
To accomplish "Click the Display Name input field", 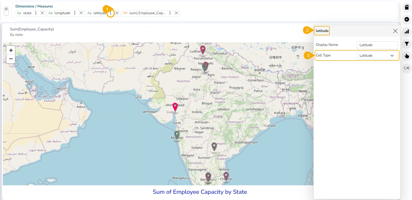I will click(x=377, y=45).
